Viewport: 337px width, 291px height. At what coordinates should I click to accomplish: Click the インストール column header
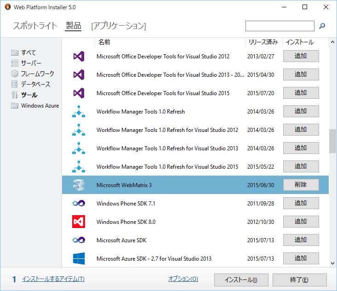pos(299,42)
